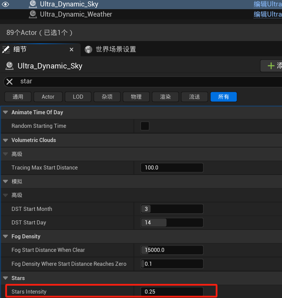This screenshot has height=298, width=282.
Task: Switch to 世界场景设置 tab
Action: point(116,49)
